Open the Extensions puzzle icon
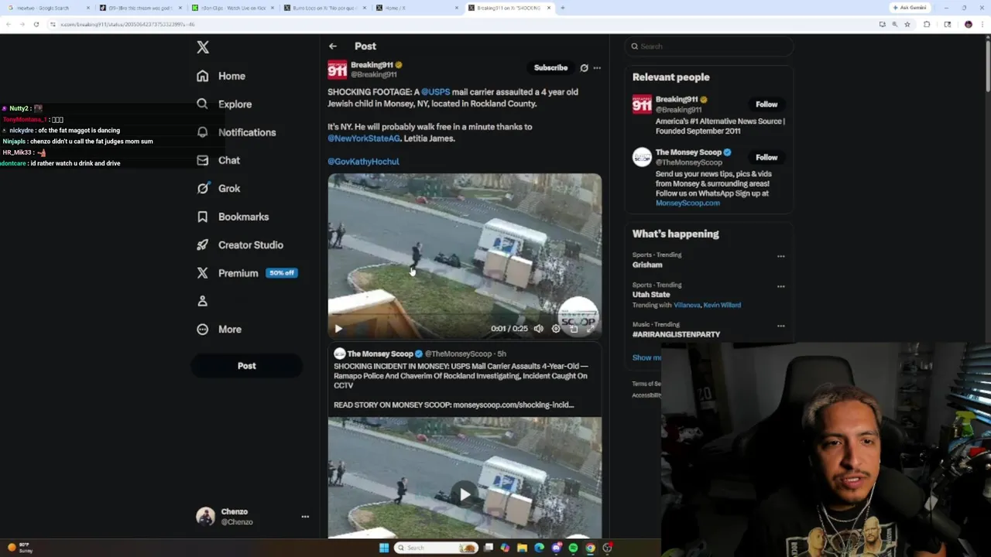The height and width of the screenshot is (557, 991). (927, 24)
